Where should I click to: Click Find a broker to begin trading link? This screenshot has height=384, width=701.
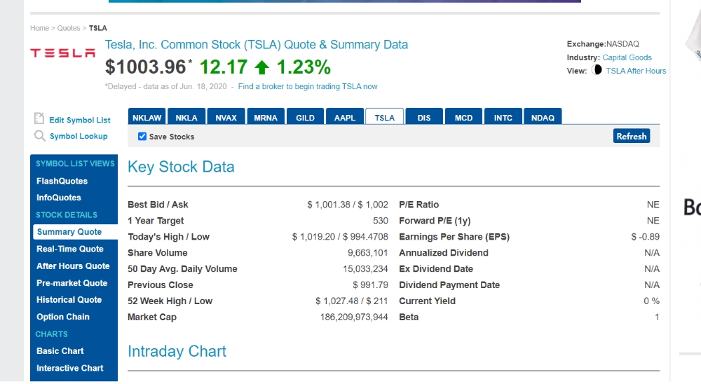308,86
